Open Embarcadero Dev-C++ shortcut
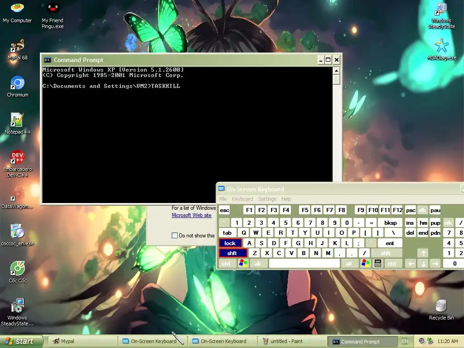The width and height of the screenshot is (464, 348). tap(17, 164)
